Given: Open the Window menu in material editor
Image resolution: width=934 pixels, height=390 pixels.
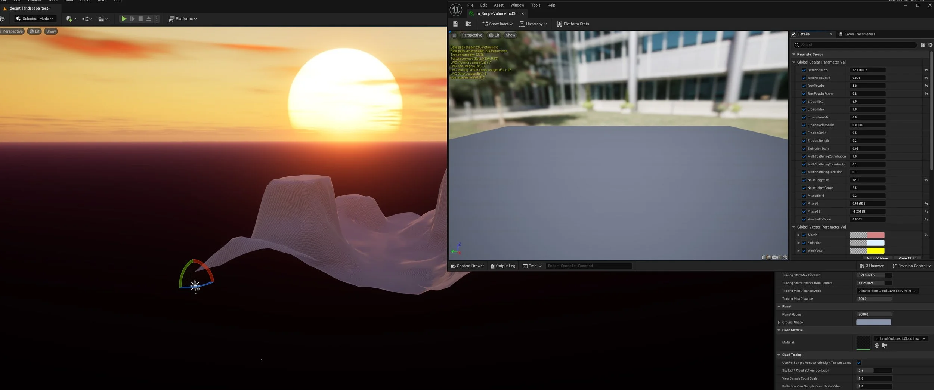Looking at the screenshot, I should pyautogui.click(x=517, y=5).
